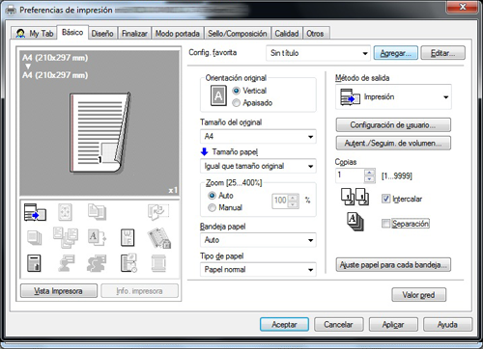
Task: Open the Tamaño del original dropdown
Action: (x=258, y=137)
